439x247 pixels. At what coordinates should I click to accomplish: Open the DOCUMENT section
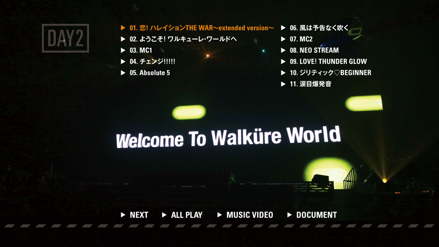click(x=316, y=215)
